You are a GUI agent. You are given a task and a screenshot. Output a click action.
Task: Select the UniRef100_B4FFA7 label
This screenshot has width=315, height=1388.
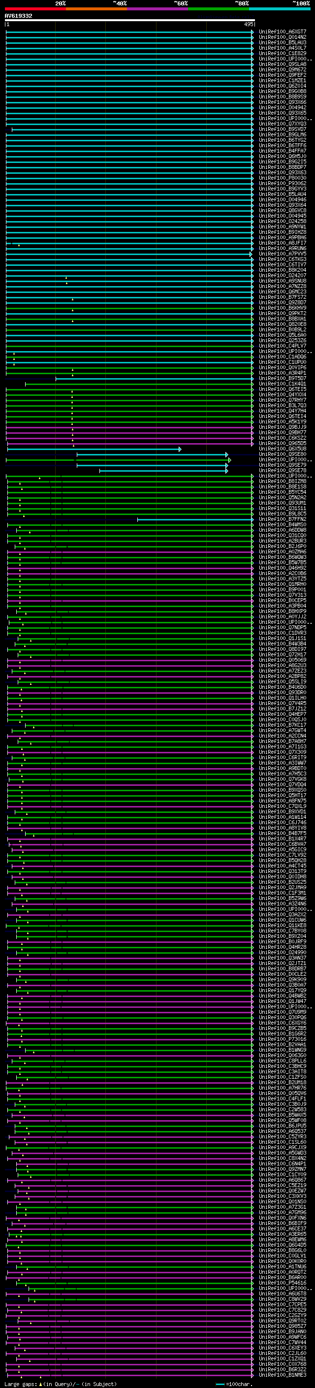tap(283, 151)
